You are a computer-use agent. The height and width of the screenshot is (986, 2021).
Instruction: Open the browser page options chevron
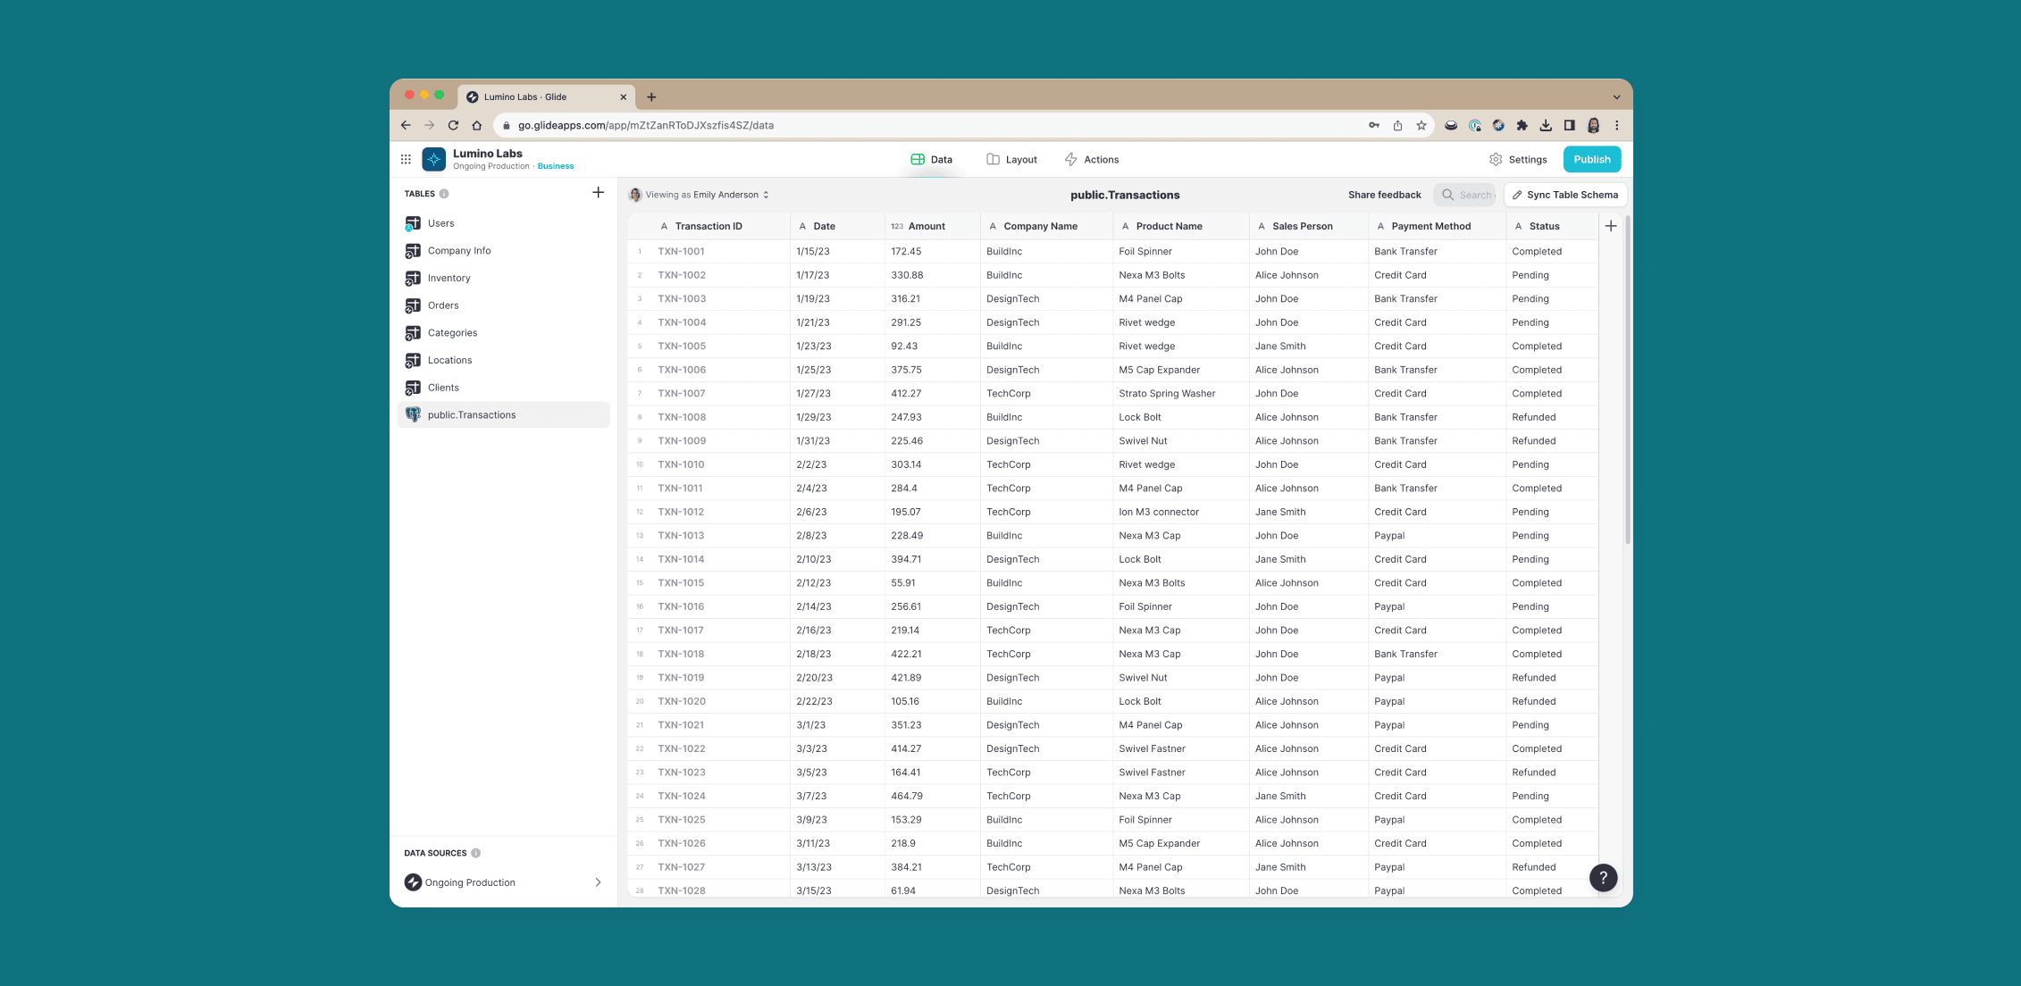pyautogui.click(x=1616, y=96)
